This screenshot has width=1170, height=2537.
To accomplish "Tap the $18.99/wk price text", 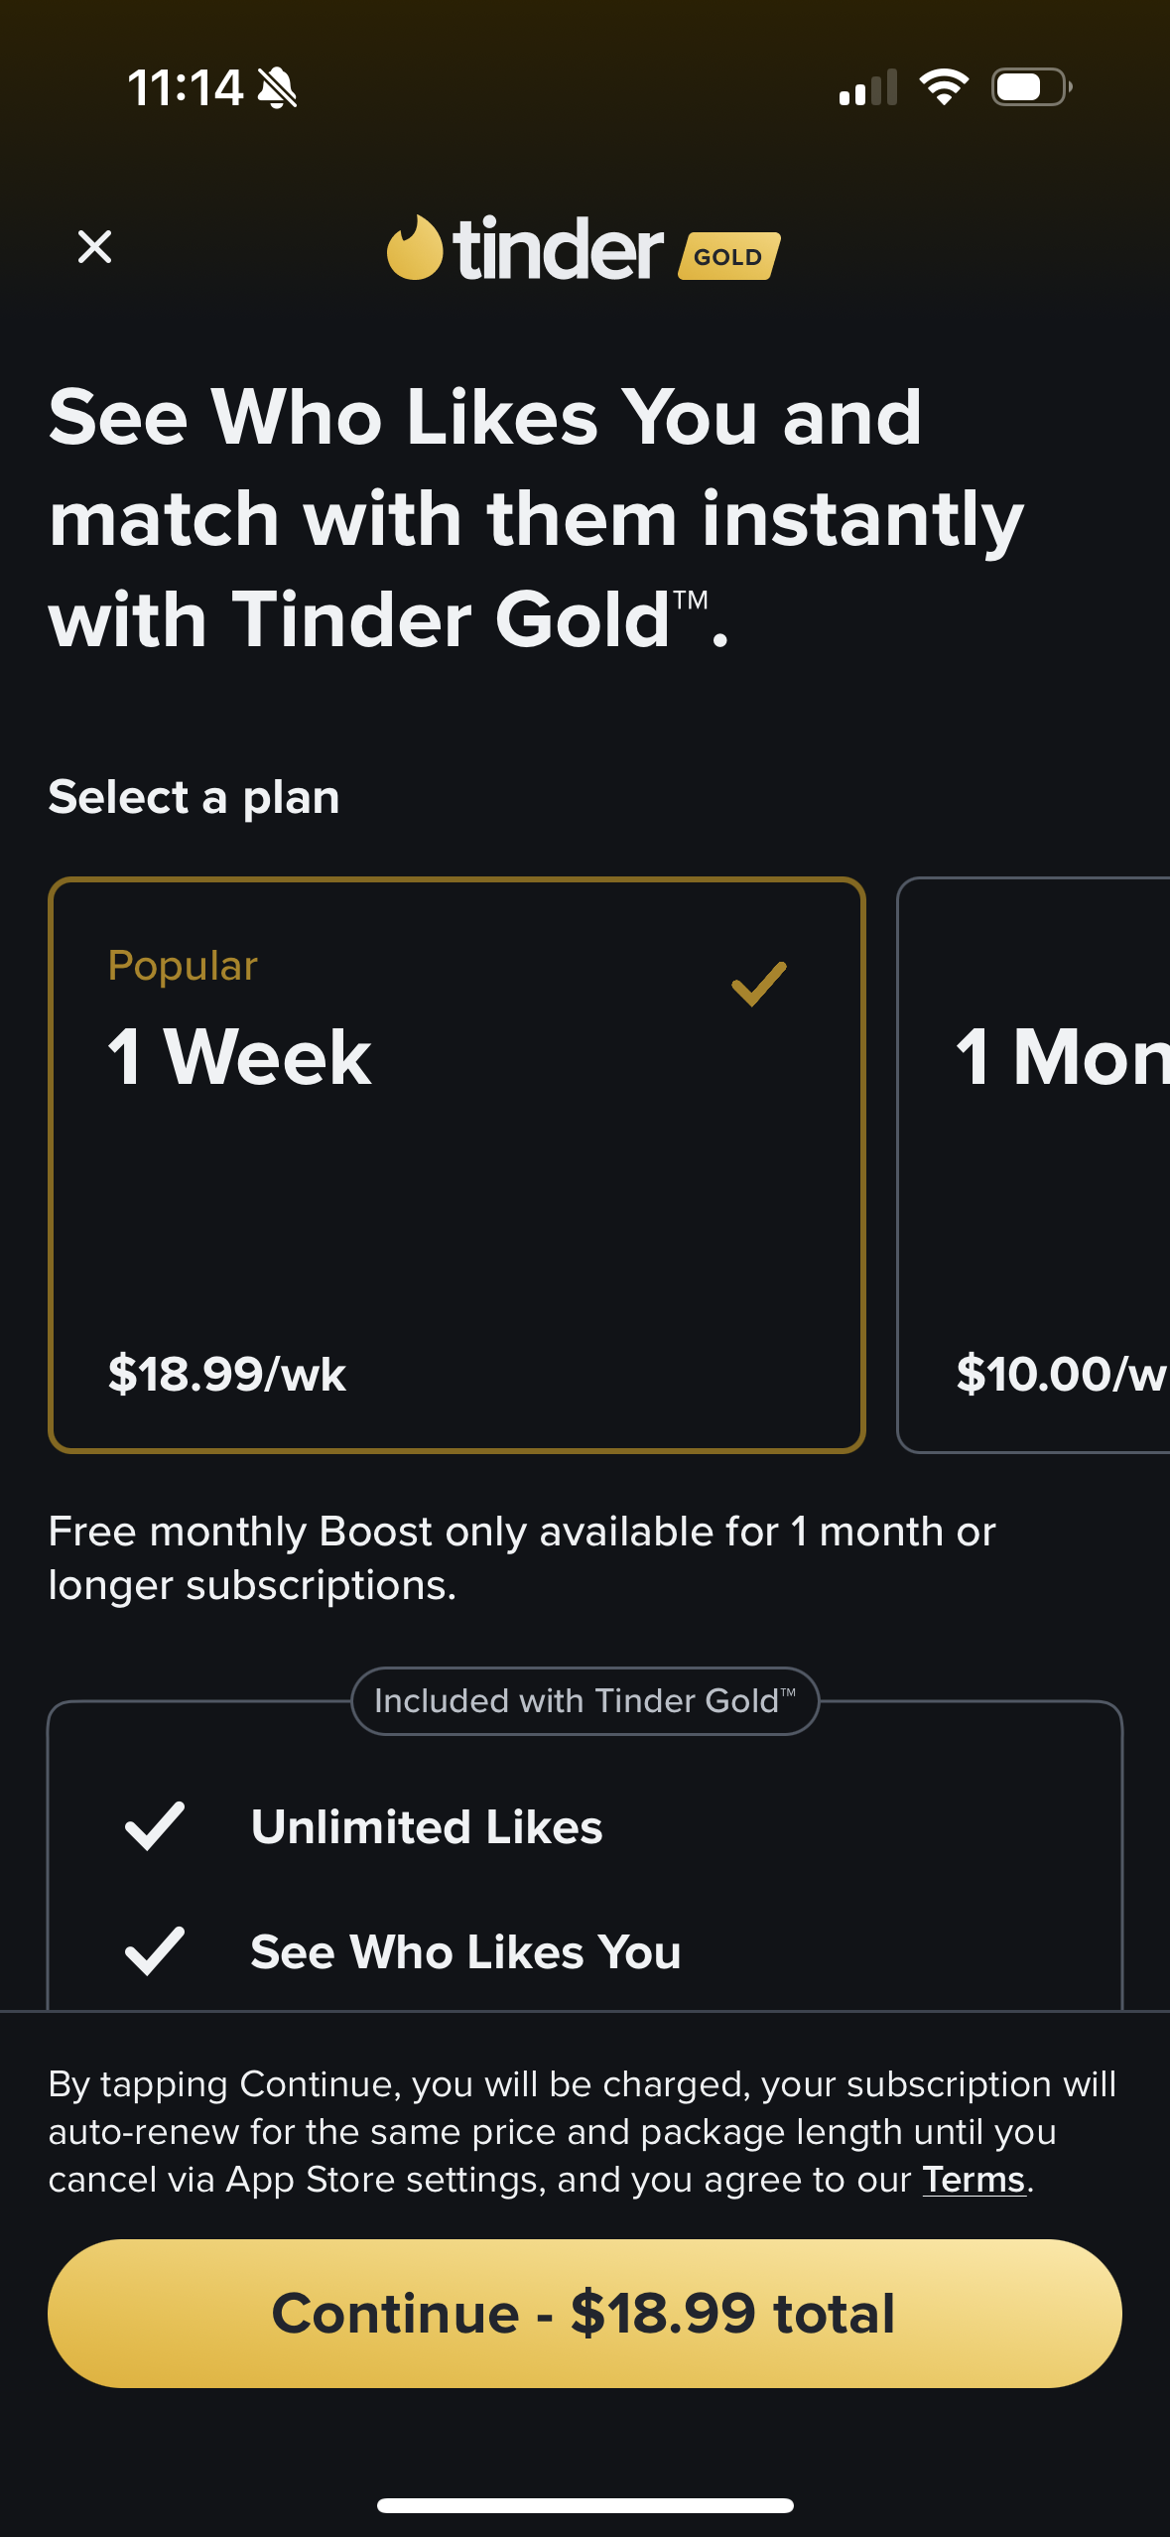I will 227,1375.
